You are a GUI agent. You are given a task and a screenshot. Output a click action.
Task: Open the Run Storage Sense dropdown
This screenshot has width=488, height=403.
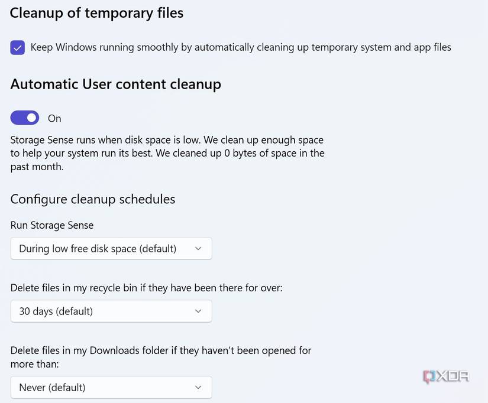coord(111,249)
